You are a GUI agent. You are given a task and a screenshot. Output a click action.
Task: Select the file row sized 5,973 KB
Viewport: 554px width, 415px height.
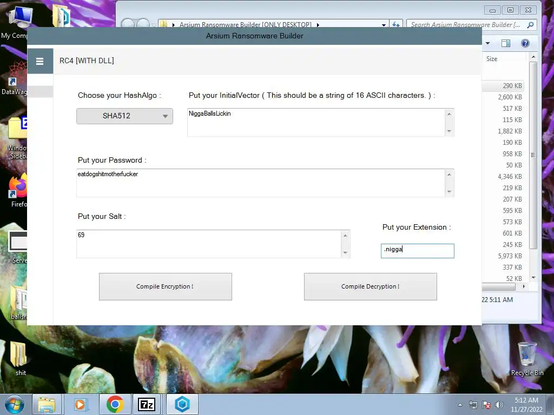click(x=503, y=256)
